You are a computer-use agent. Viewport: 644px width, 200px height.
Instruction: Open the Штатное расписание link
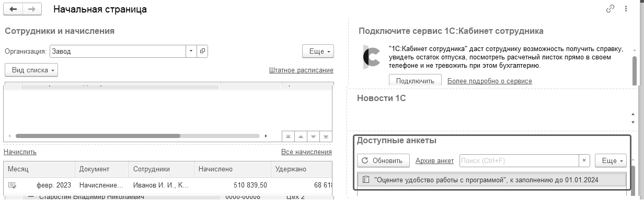pos(301,70)
